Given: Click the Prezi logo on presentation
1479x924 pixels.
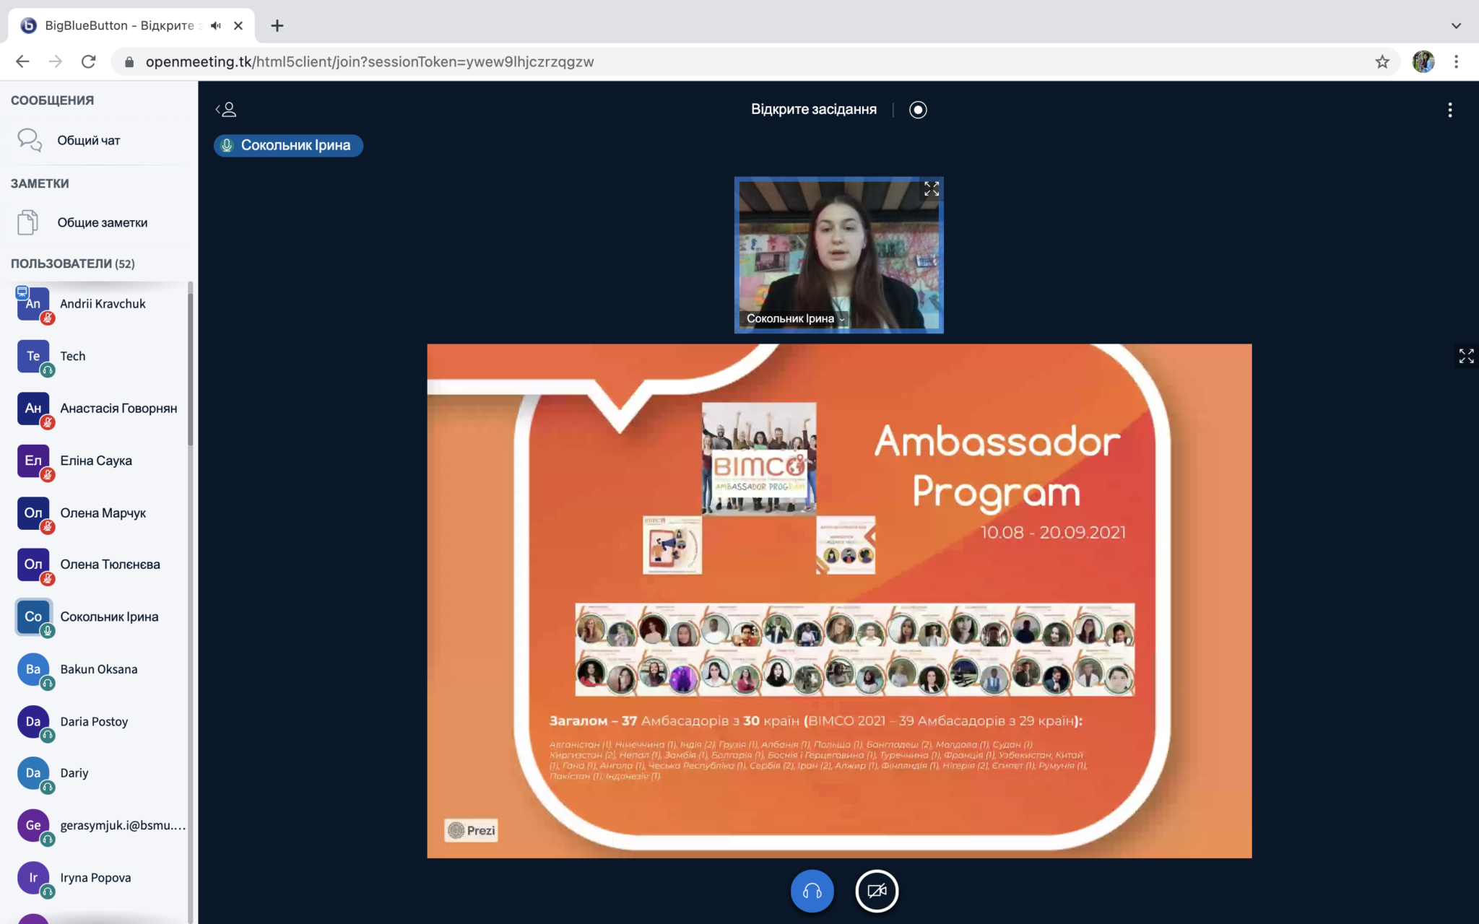Looking at the screenshot, I should [472, 830].
